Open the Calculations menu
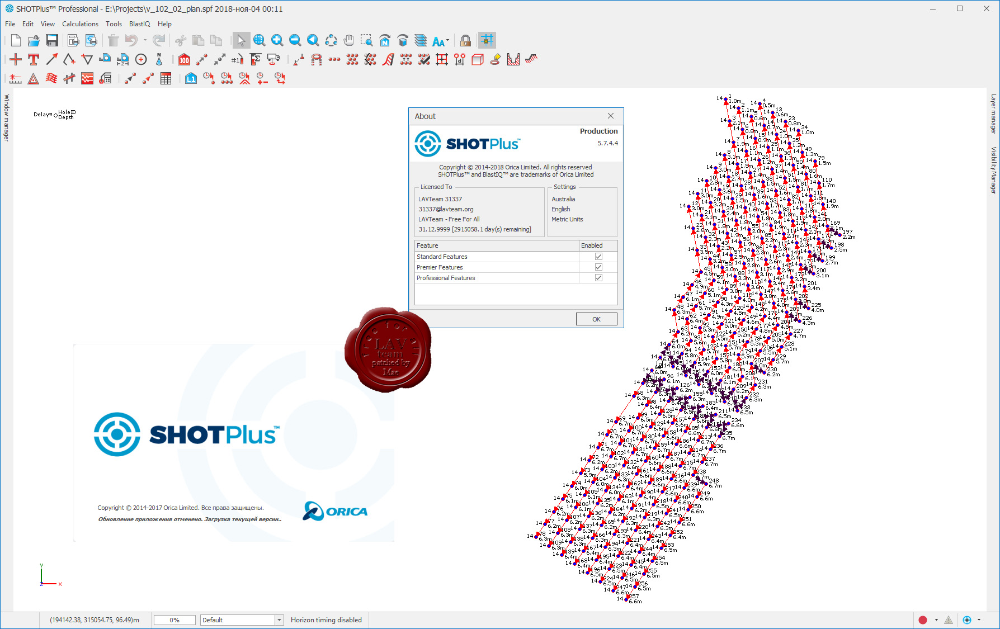The width and height of the screenshot is (1000, 629). pos(80,24)
